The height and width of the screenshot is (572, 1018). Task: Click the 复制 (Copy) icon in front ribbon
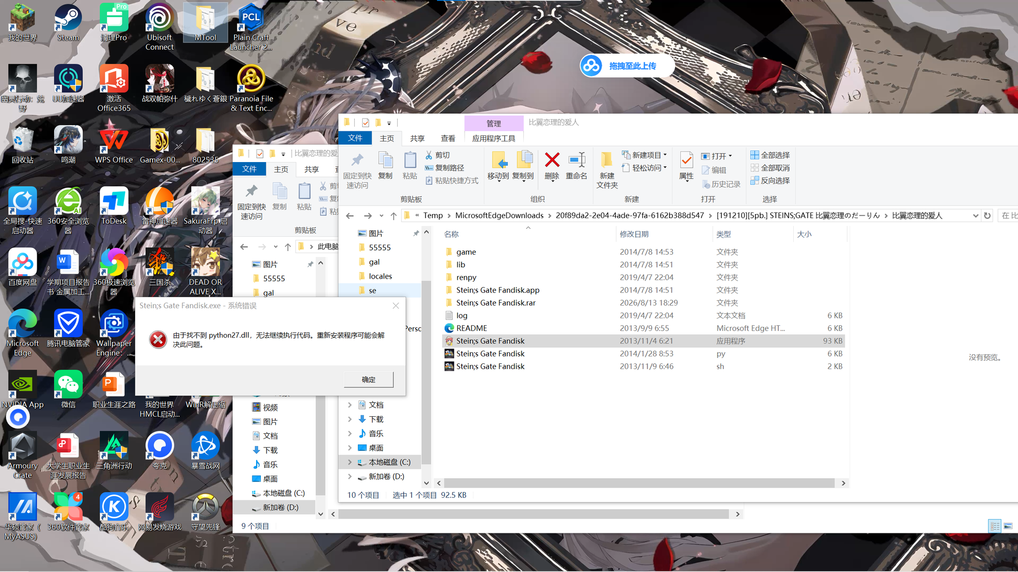point(385,166)
